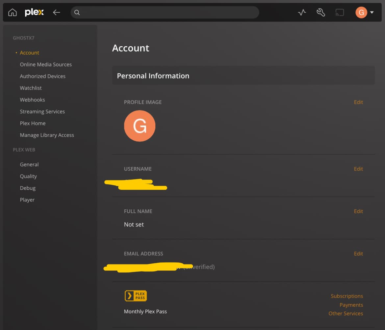Click the 'Not set' full name value
Viewport: 385px width, 330px height.
coord(134,224)
